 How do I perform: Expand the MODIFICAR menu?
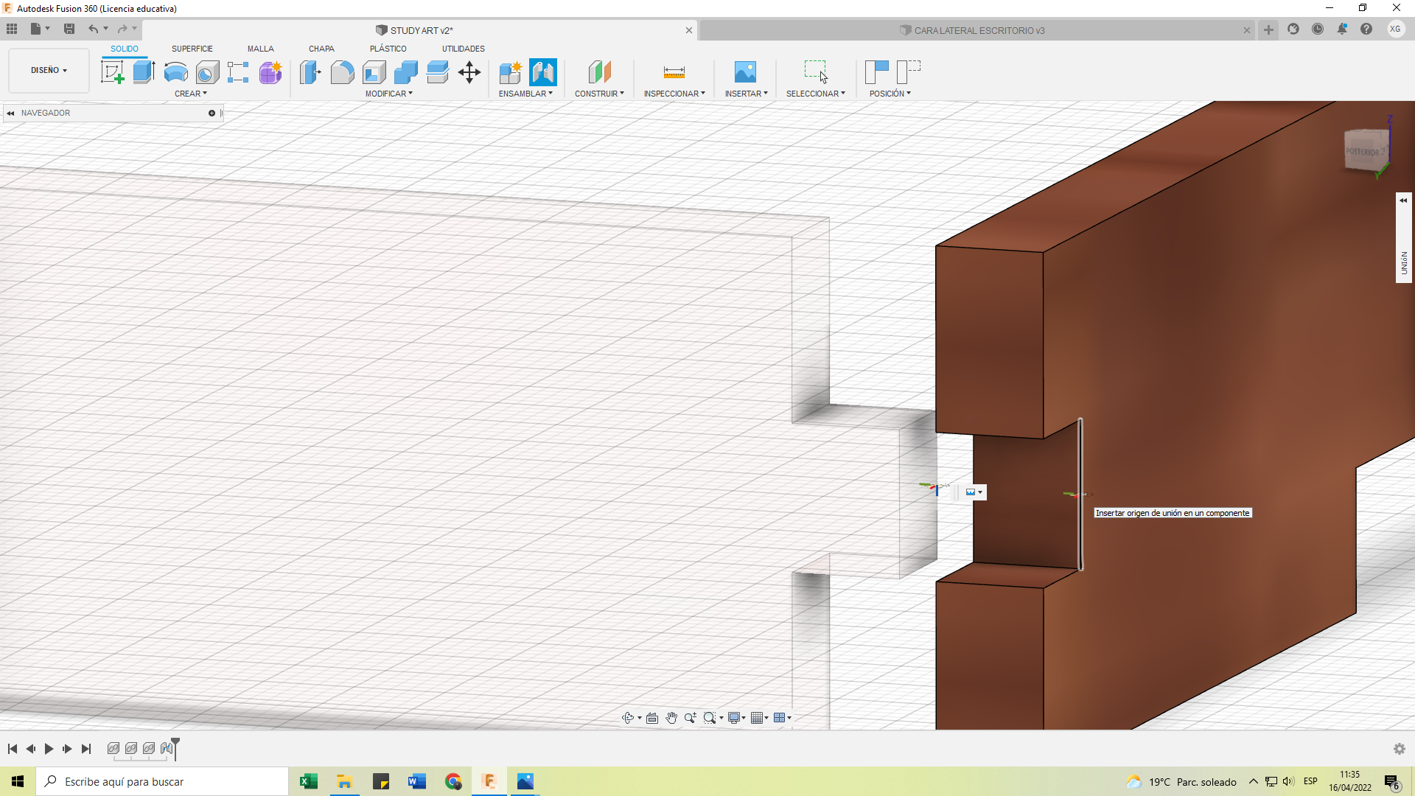point(388,94)
